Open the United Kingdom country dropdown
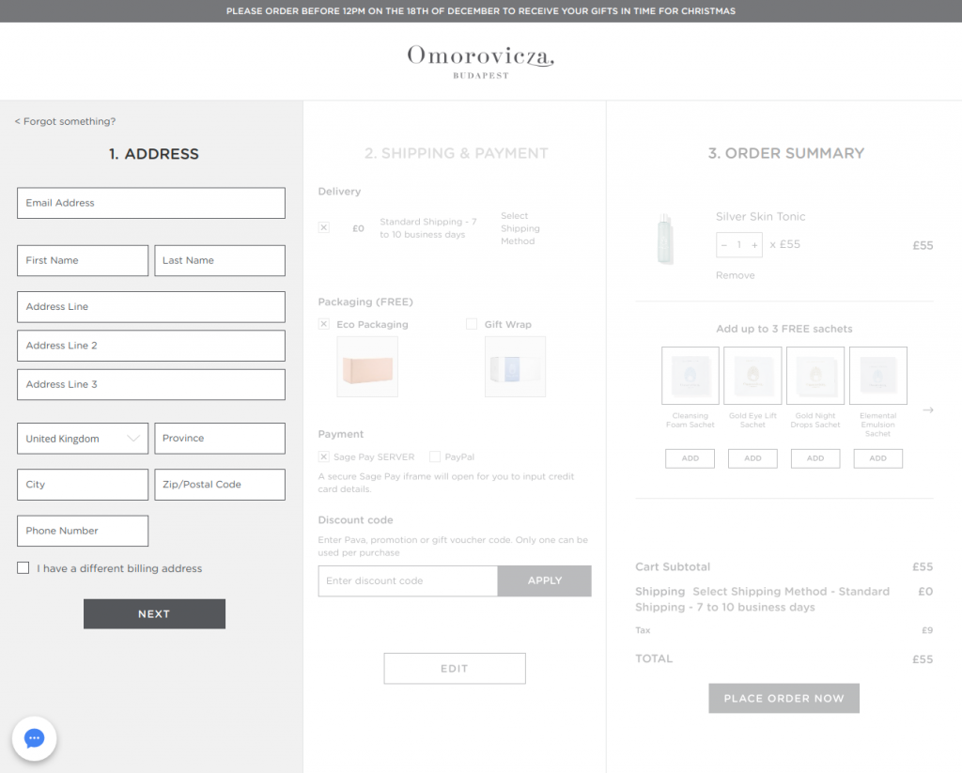The height and width of the screenshot is (773, 962). pyautogui.click(x=83, y=439)
